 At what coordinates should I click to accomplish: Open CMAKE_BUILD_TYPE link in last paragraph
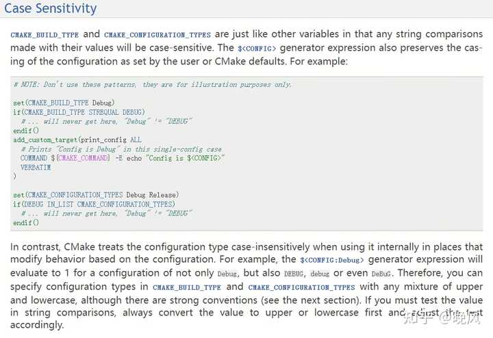187,287
